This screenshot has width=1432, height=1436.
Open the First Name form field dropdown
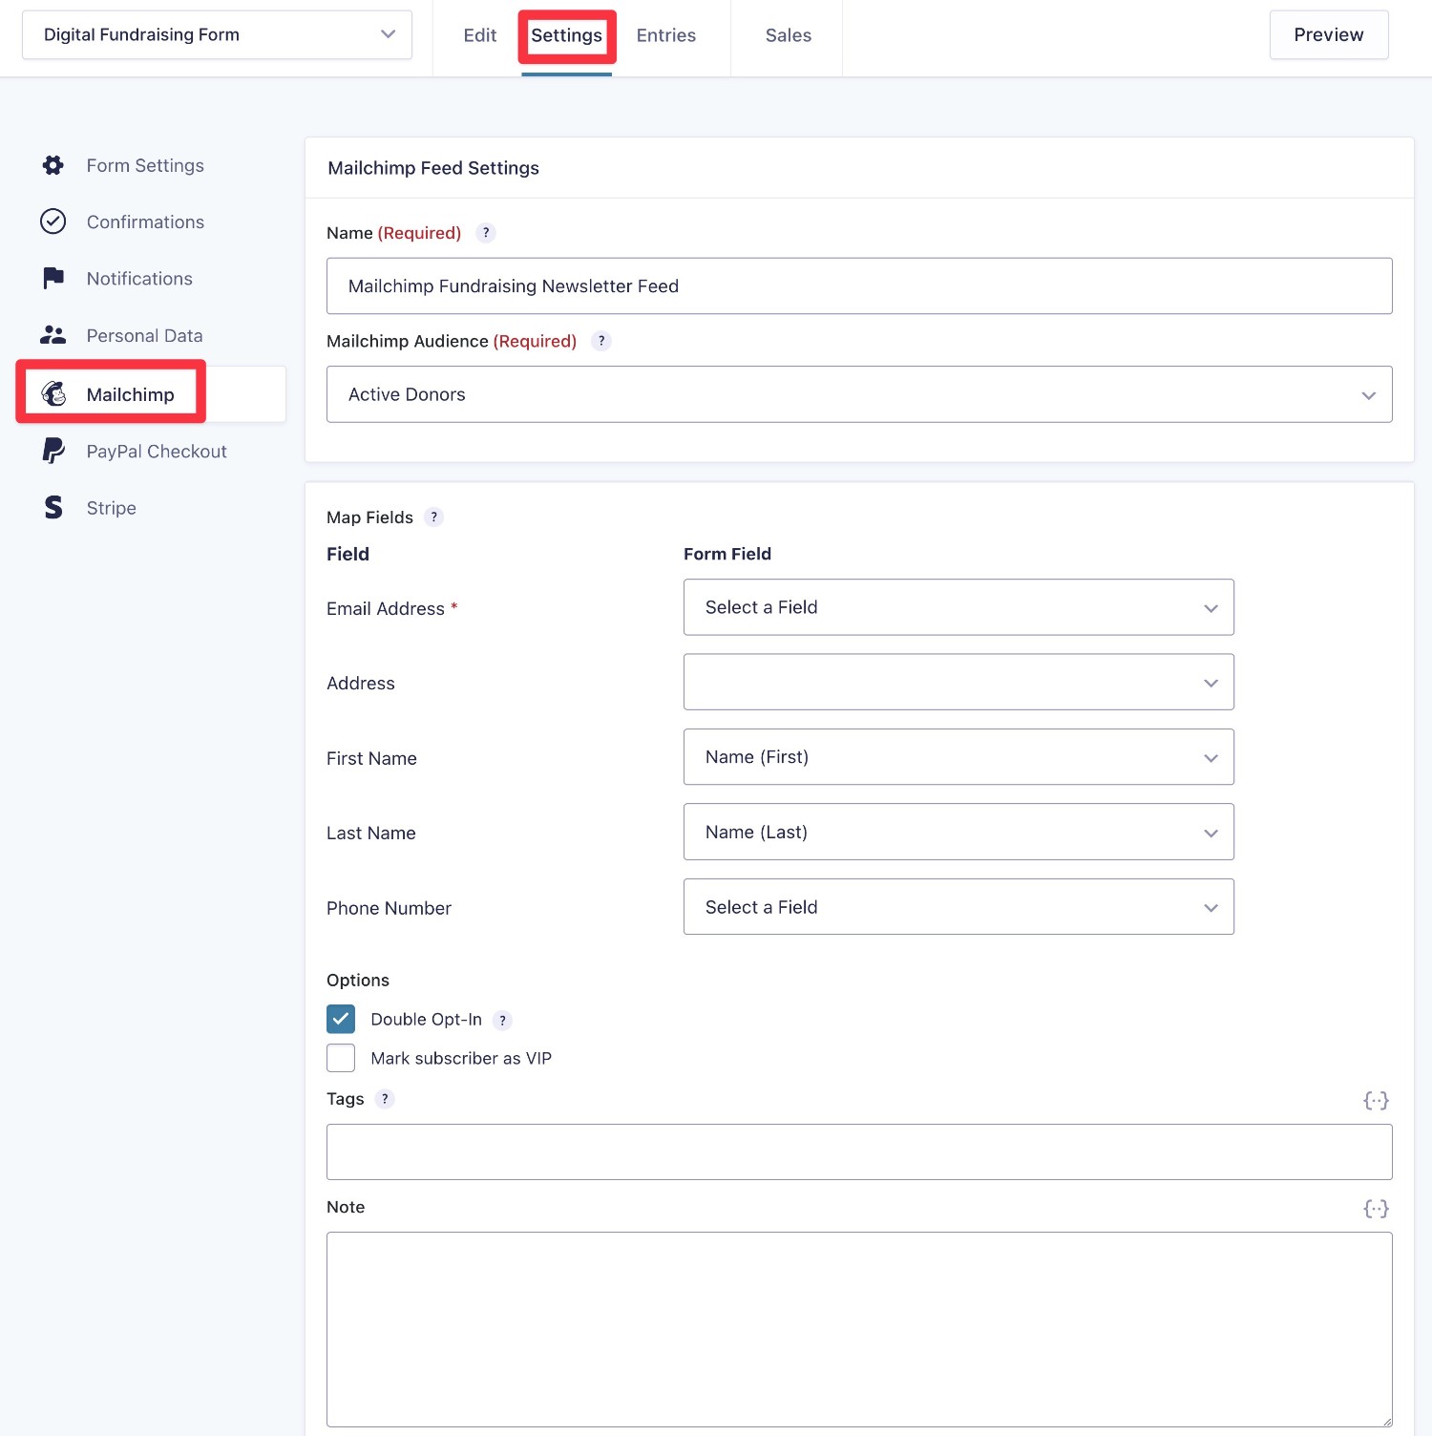(x=958, y=757)
